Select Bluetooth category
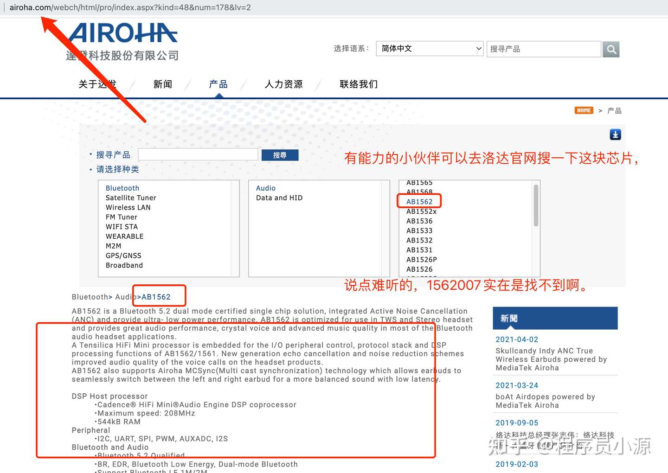The image size is (668, 473). 122,188
